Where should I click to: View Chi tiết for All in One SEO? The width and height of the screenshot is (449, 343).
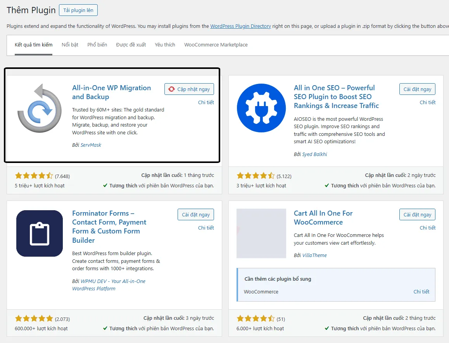click(x=428, y=102)
